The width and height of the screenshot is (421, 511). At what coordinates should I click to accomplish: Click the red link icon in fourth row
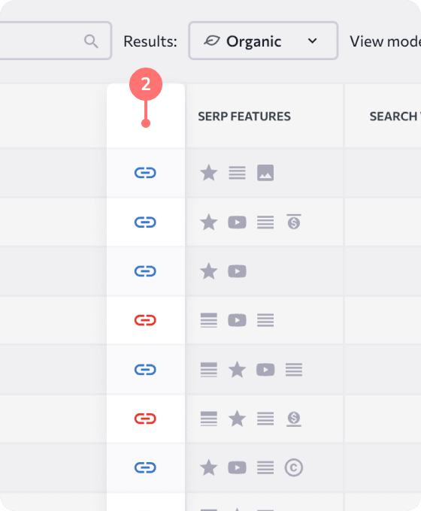click(x=145, y=320)
